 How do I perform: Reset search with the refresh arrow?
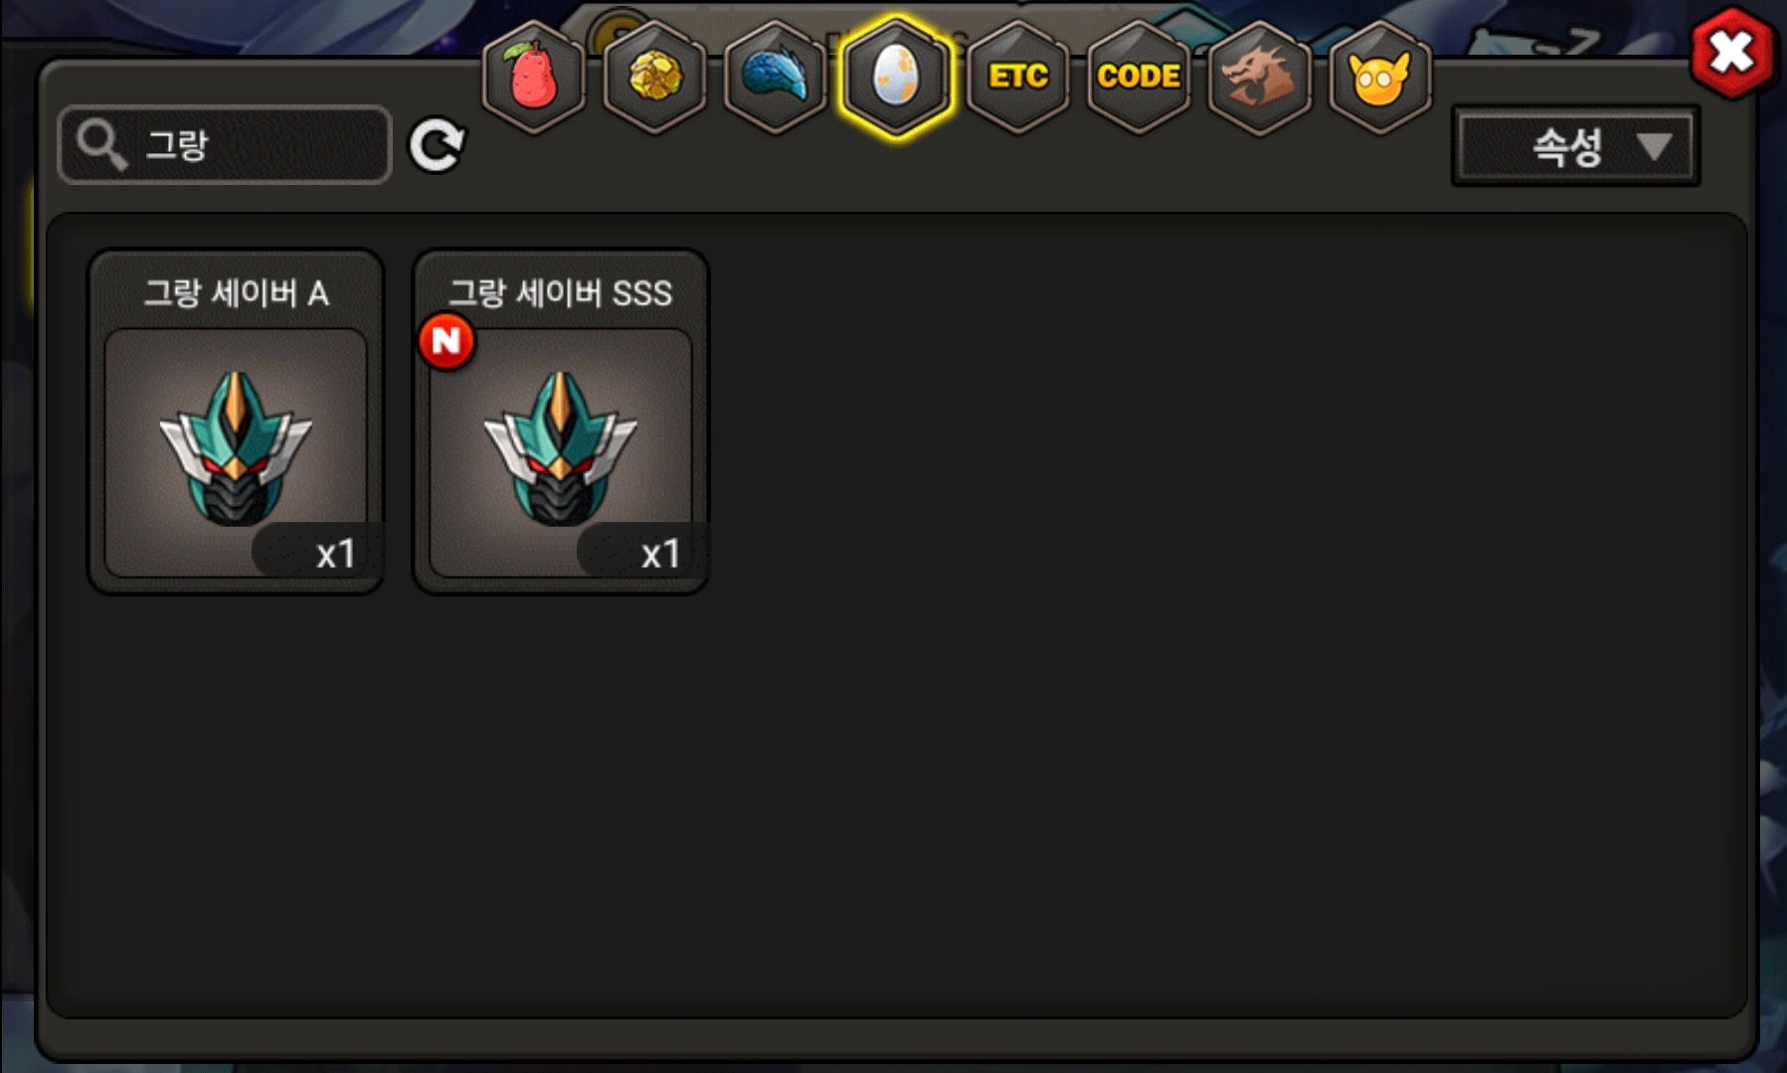[x=438, y=146]
